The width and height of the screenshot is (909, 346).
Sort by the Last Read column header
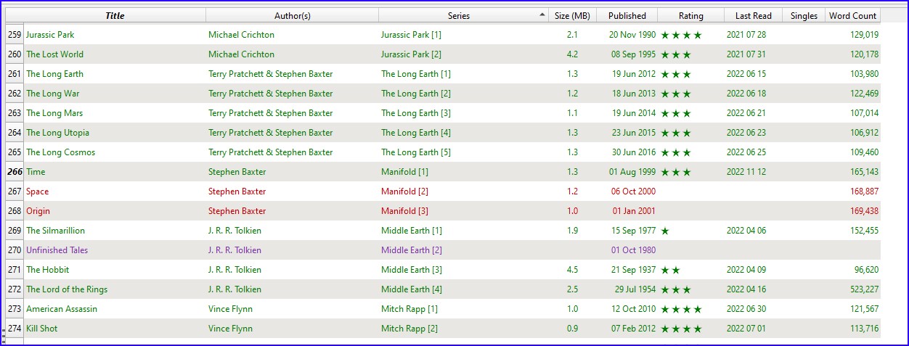point(753,15)
